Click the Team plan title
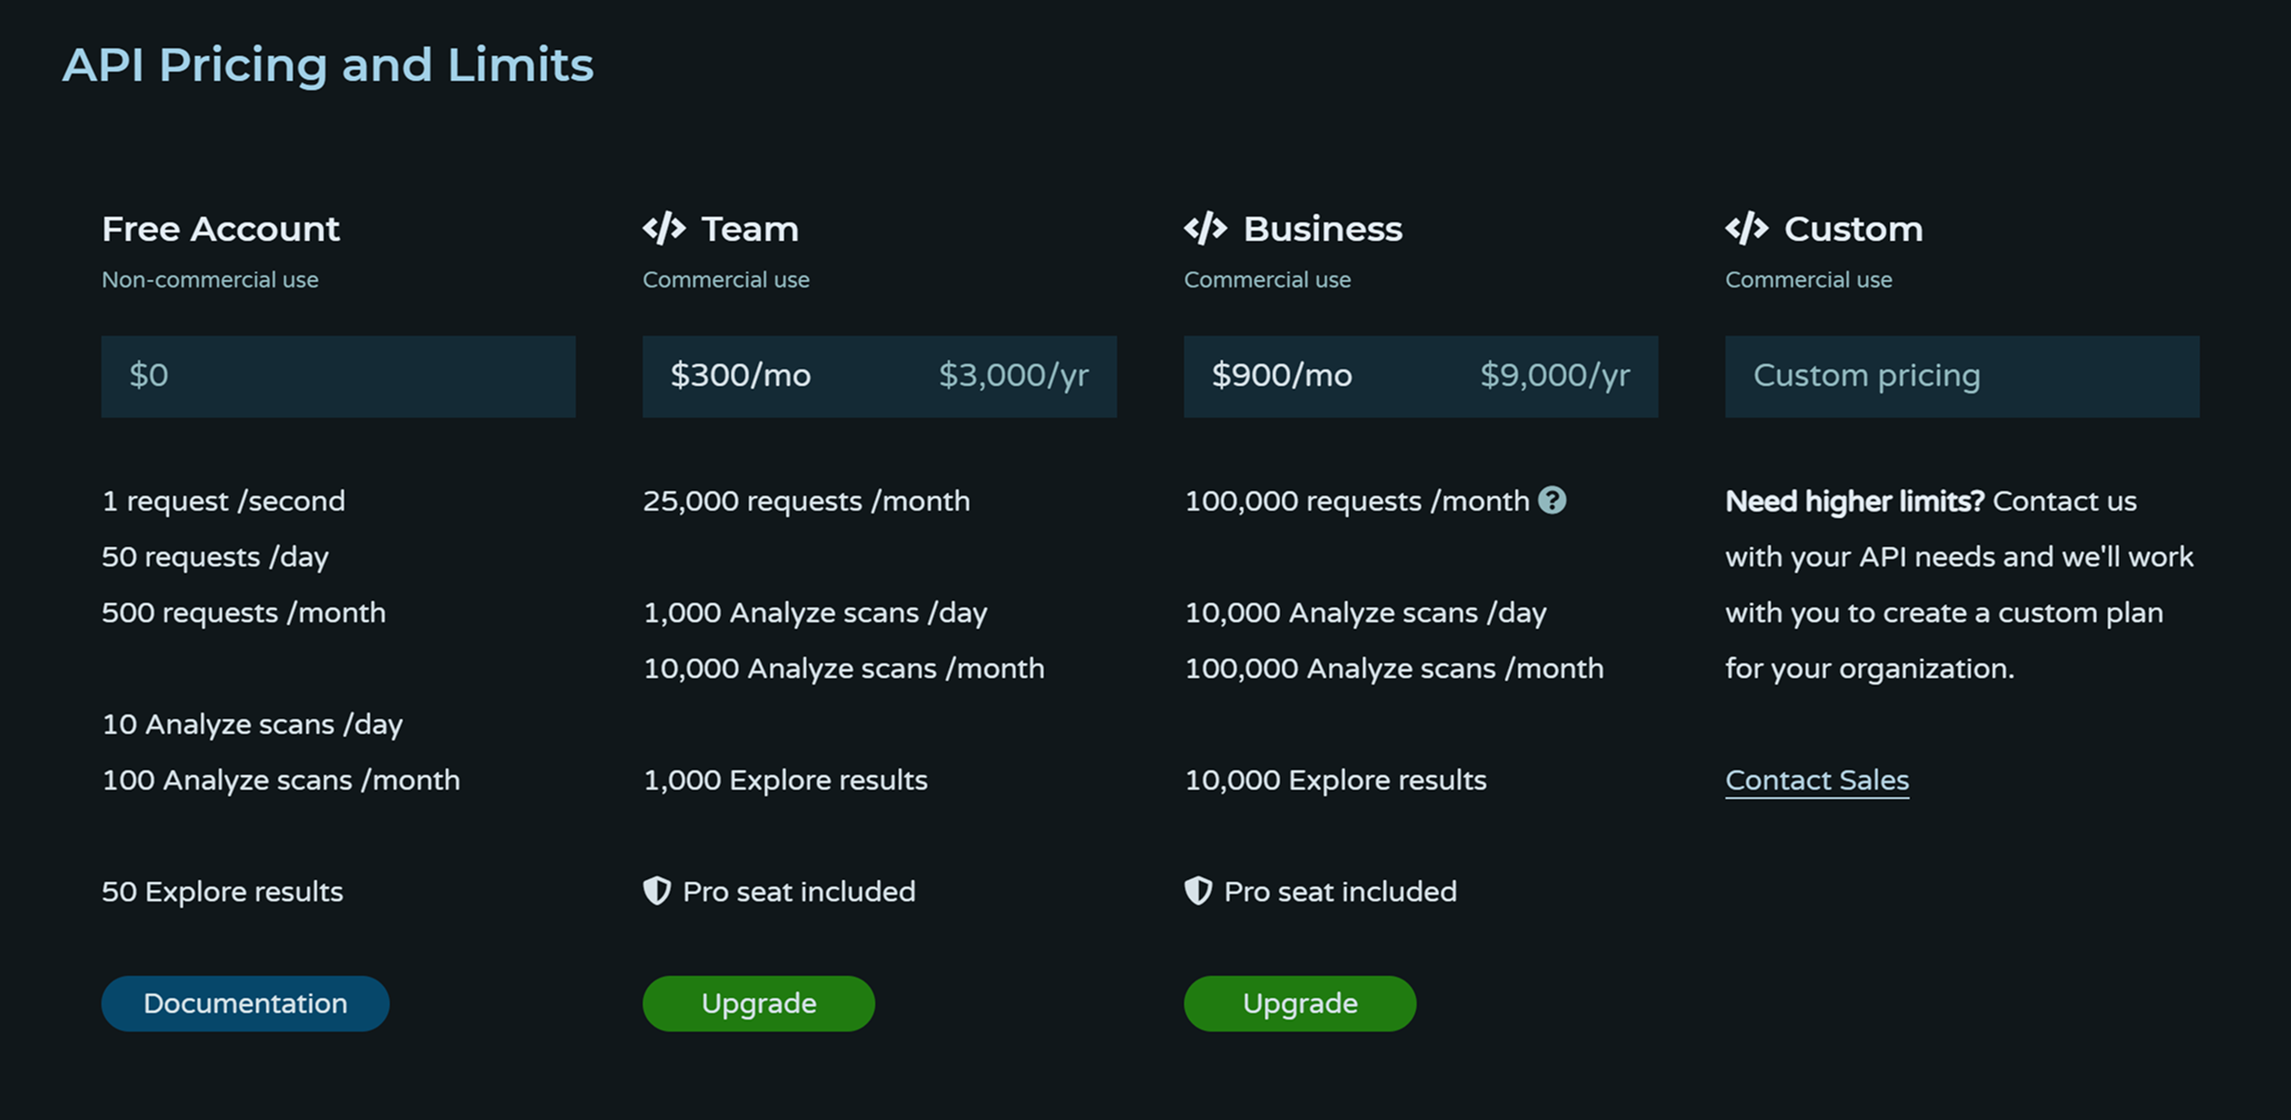Screen dimensions: 2291x1120 coord(750,229)
